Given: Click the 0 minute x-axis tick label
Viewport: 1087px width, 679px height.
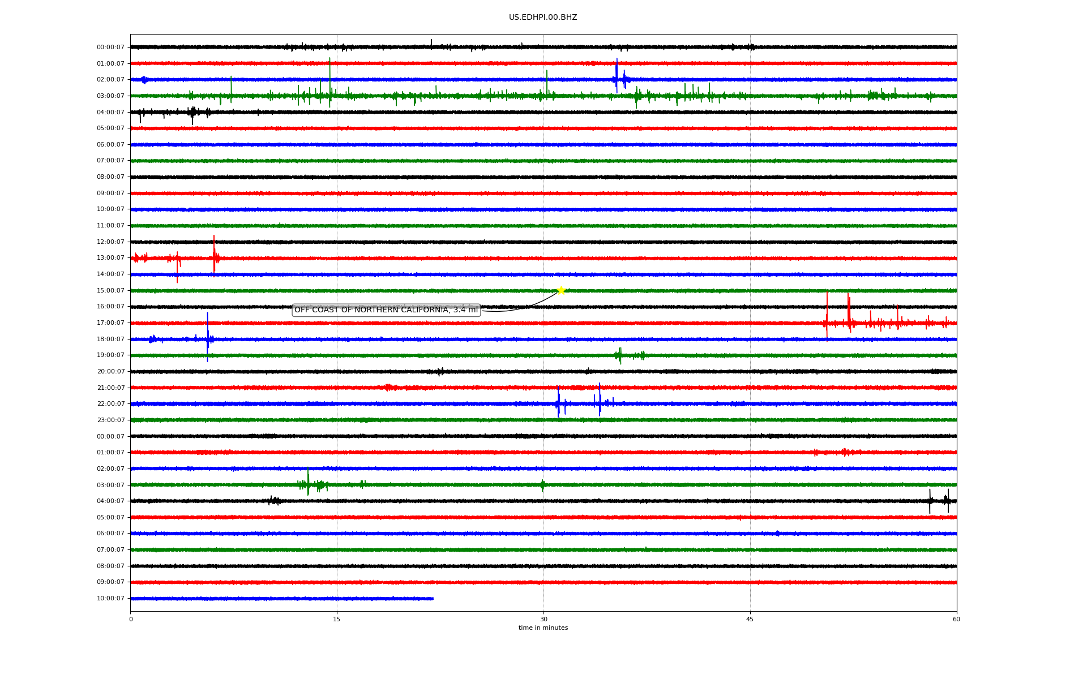Looking at the screenshot, I should [131, 620].
